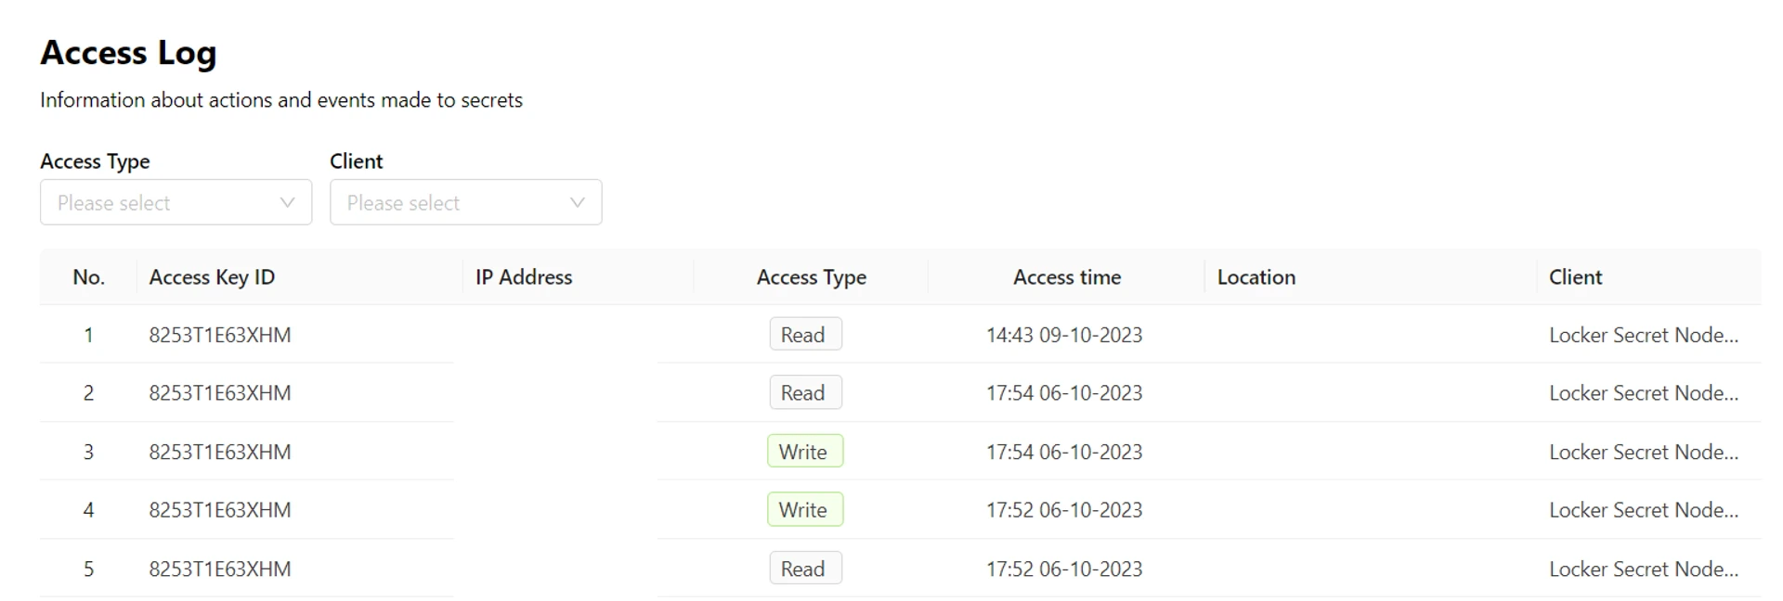Expand the Access Type dropdown chevron

point(286,202)
